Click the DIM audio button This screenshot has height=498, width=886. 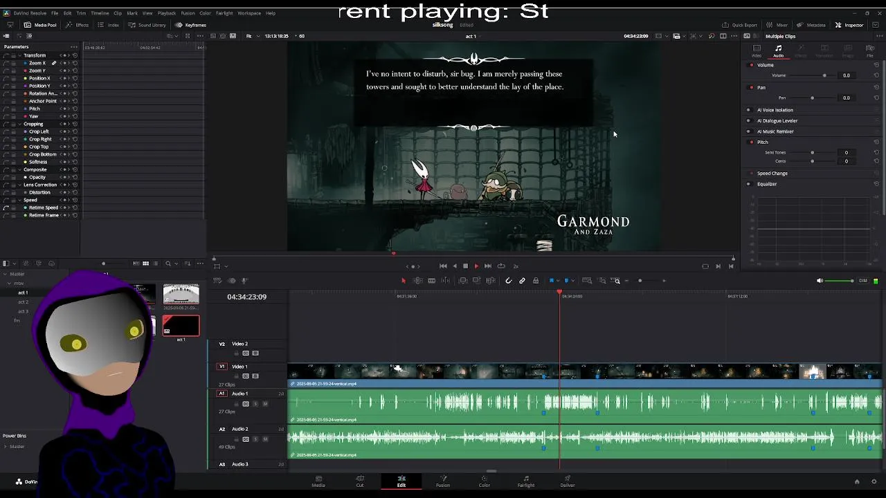coord(863,281)
